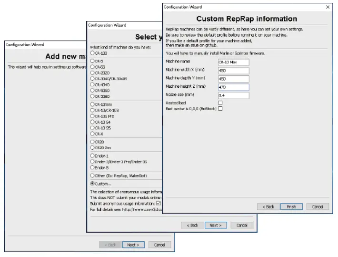Choose CR-10/CR-10S machine option
The image size is (338, 257).
point(92,110)
